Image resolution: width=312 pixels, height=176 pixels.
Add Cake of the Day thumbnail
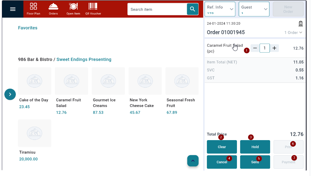pos(35,81)
